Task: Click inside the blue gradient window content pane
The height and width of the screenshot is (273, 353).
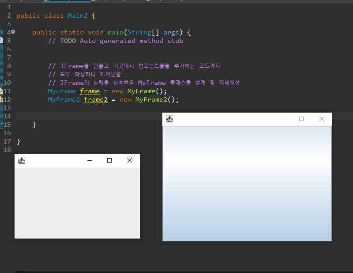Action: [247, 183]
